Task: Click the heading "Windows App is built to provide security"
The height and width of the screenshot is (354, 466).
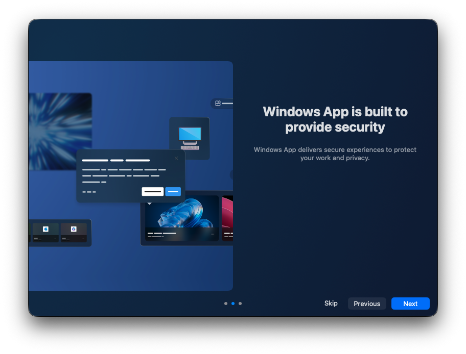Action: (x=335, y=119)
